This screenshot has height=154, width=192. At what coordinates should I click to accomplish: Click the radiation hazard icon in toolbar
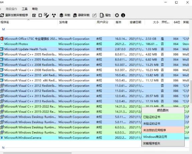point(54,15)
